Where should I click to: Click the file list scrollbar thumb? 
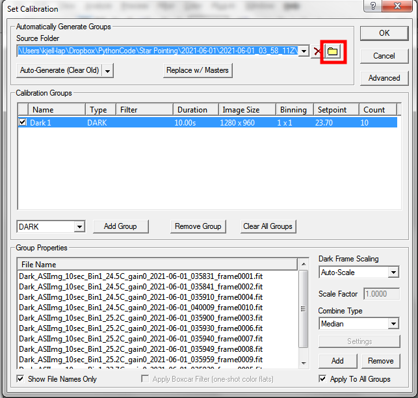click(303, 309)
